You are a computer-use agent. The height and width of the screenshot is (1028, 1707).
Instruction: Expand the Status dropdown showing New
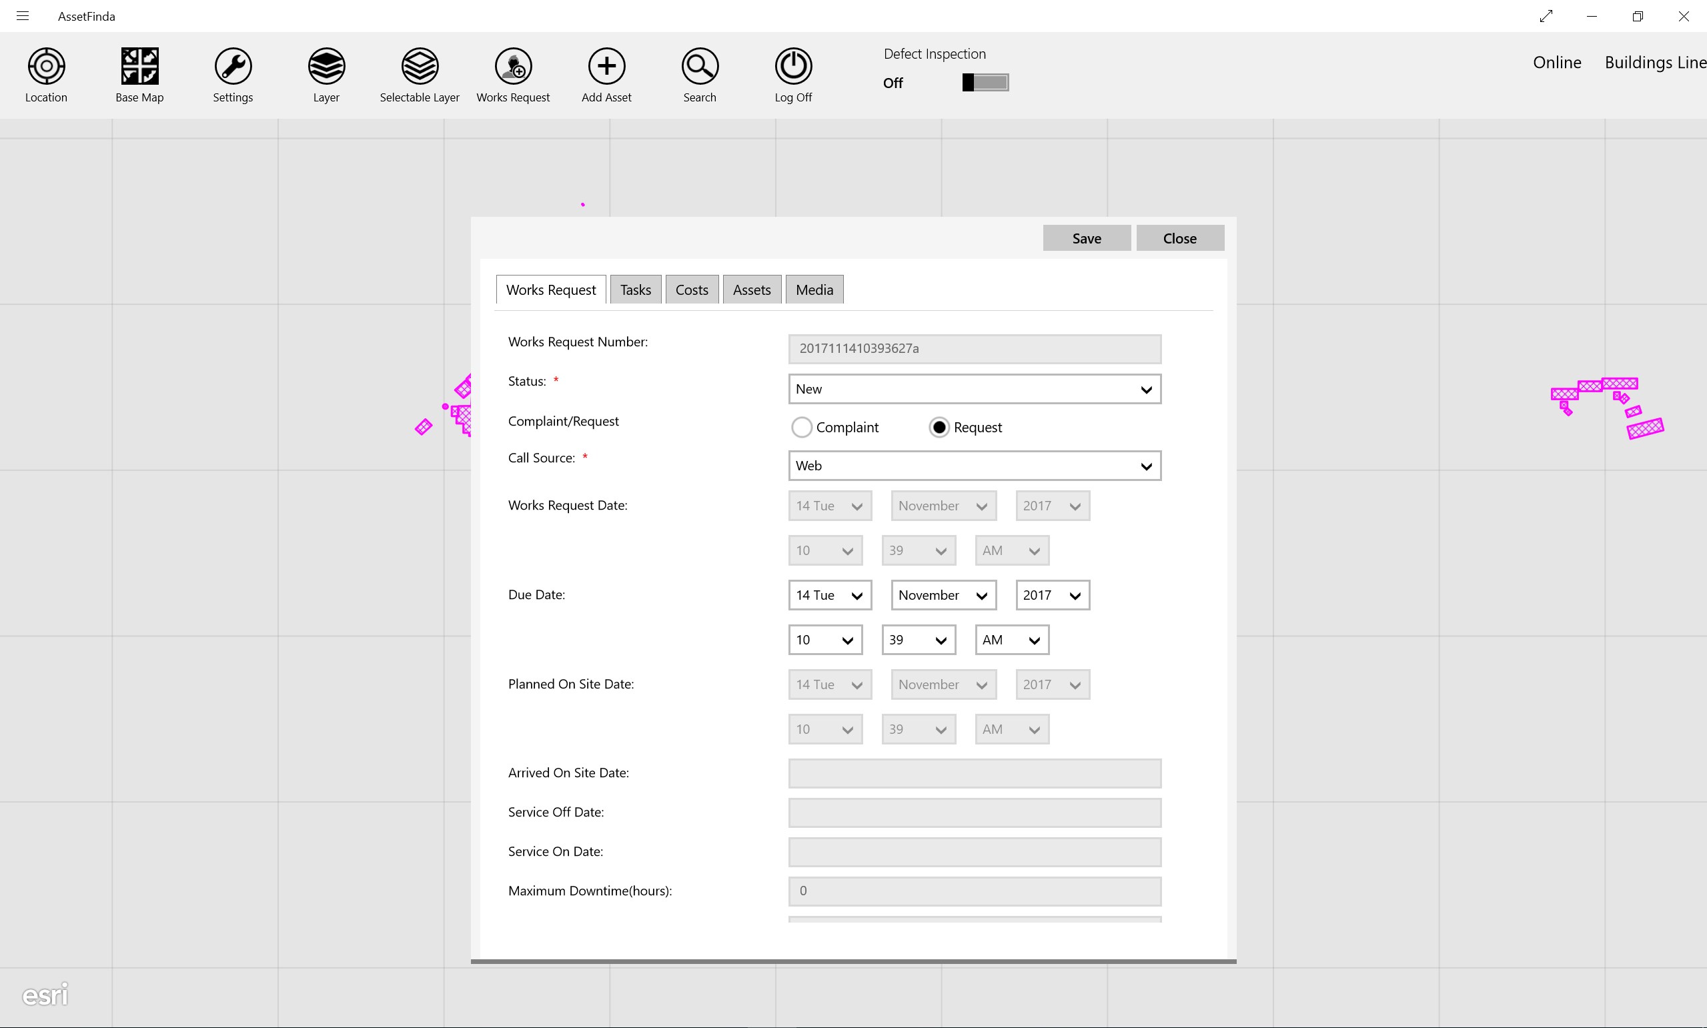tap(974, 390)
